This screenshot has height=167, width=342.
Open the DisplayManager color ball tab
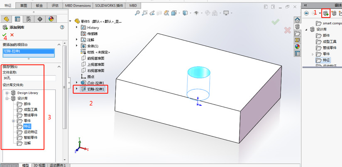click(51, 19)
